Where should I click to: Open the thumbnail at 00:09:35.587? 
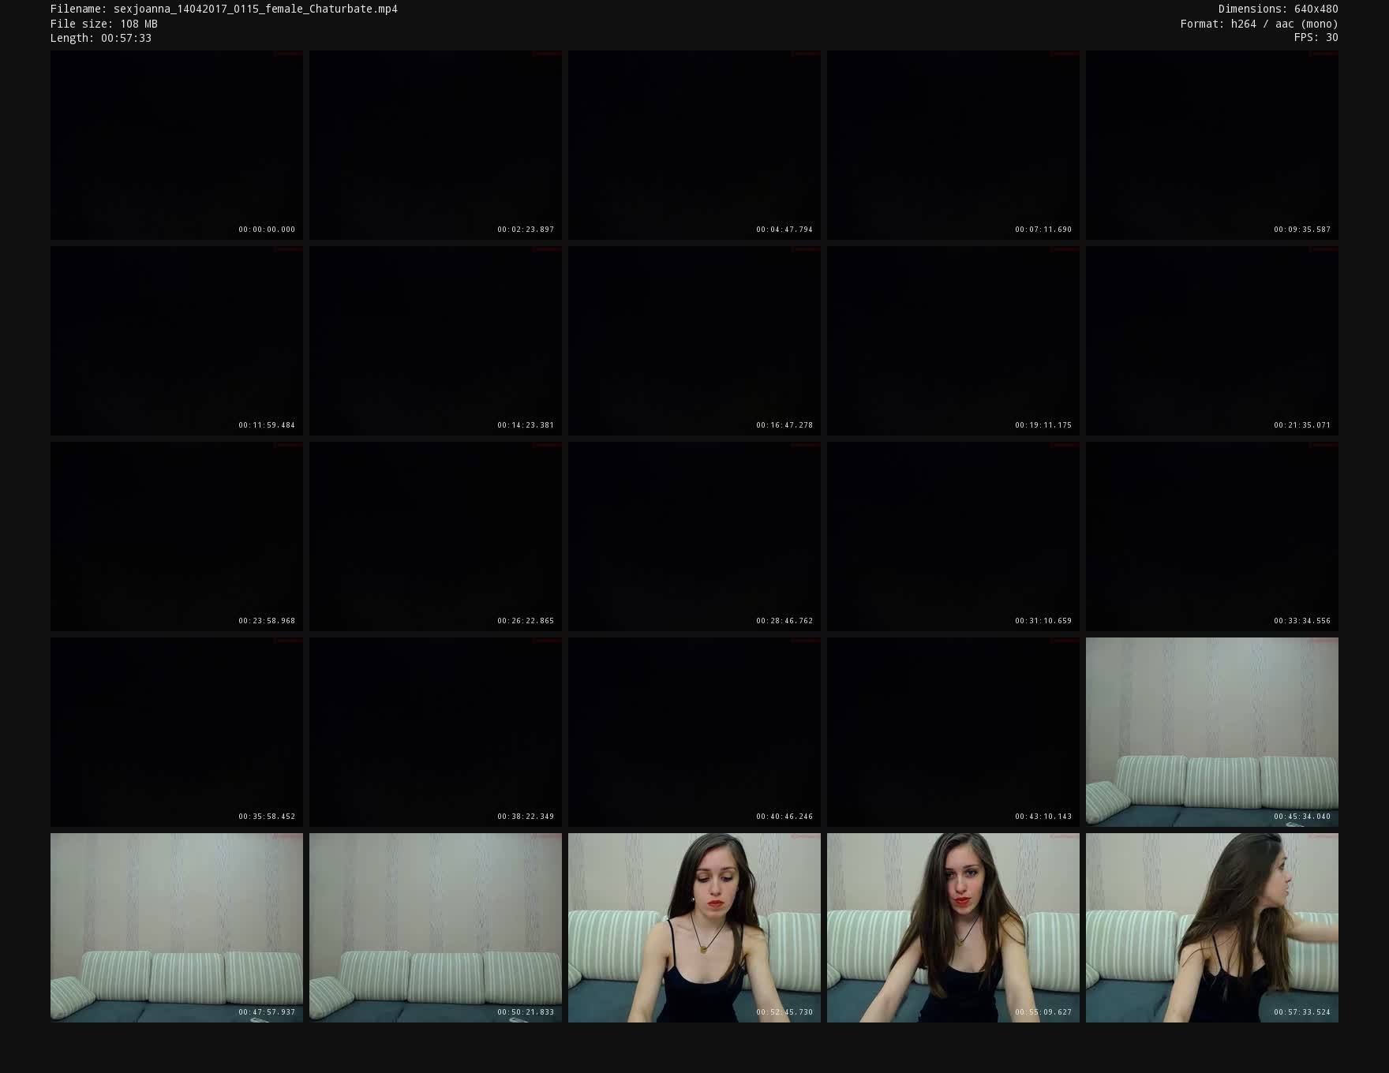pos(1211,145)
